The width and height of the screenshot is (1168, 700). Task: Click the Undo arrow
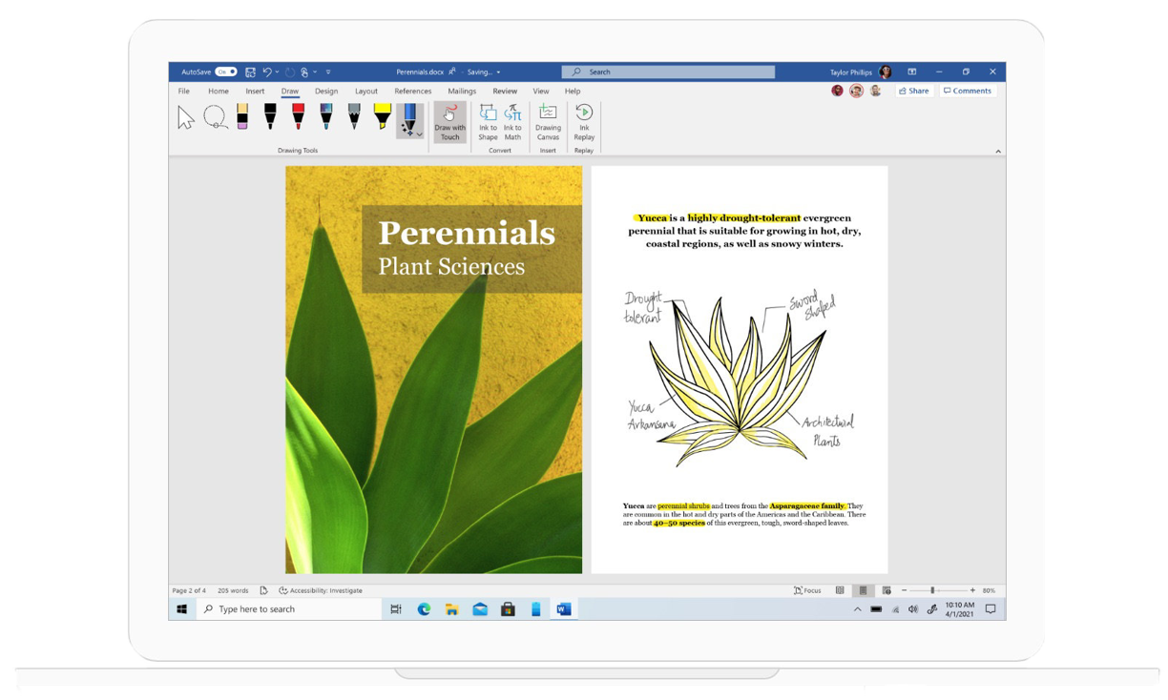click(x=267, y=72)
